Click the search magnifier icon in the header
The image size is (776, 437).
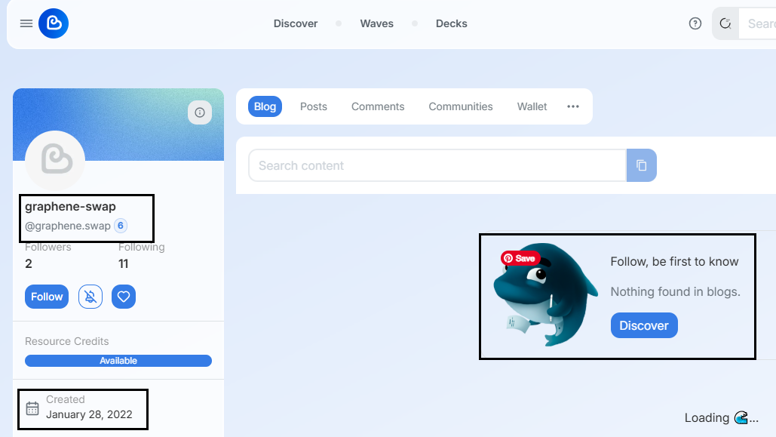point(725,23)
